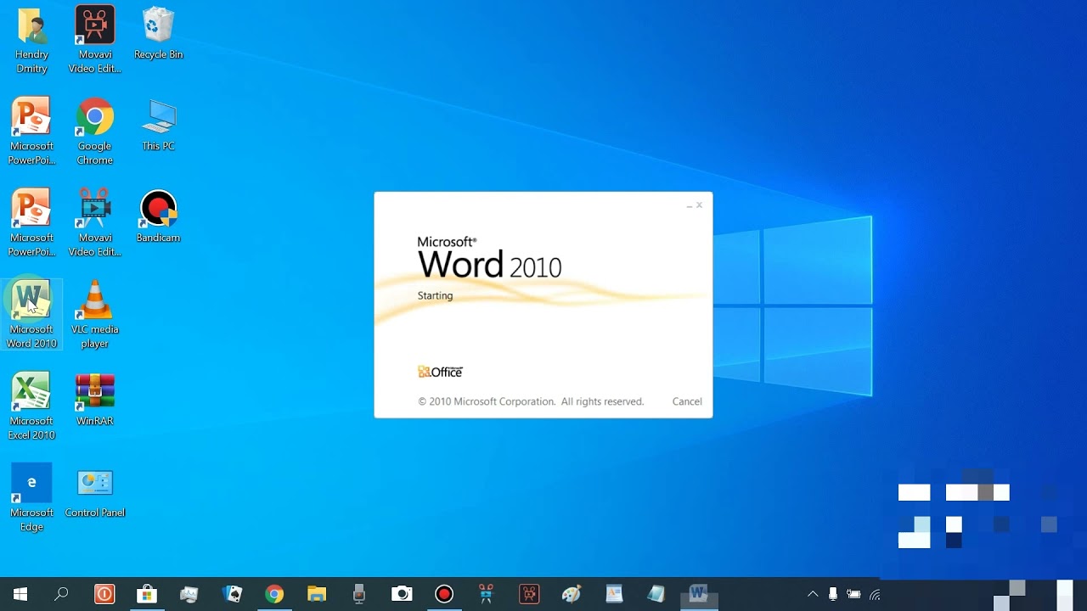Image resolution: width=1087 pixels, height=611 pixels.
Task: Open Google Chrome from the taskbar
Action: pos(274,594)
